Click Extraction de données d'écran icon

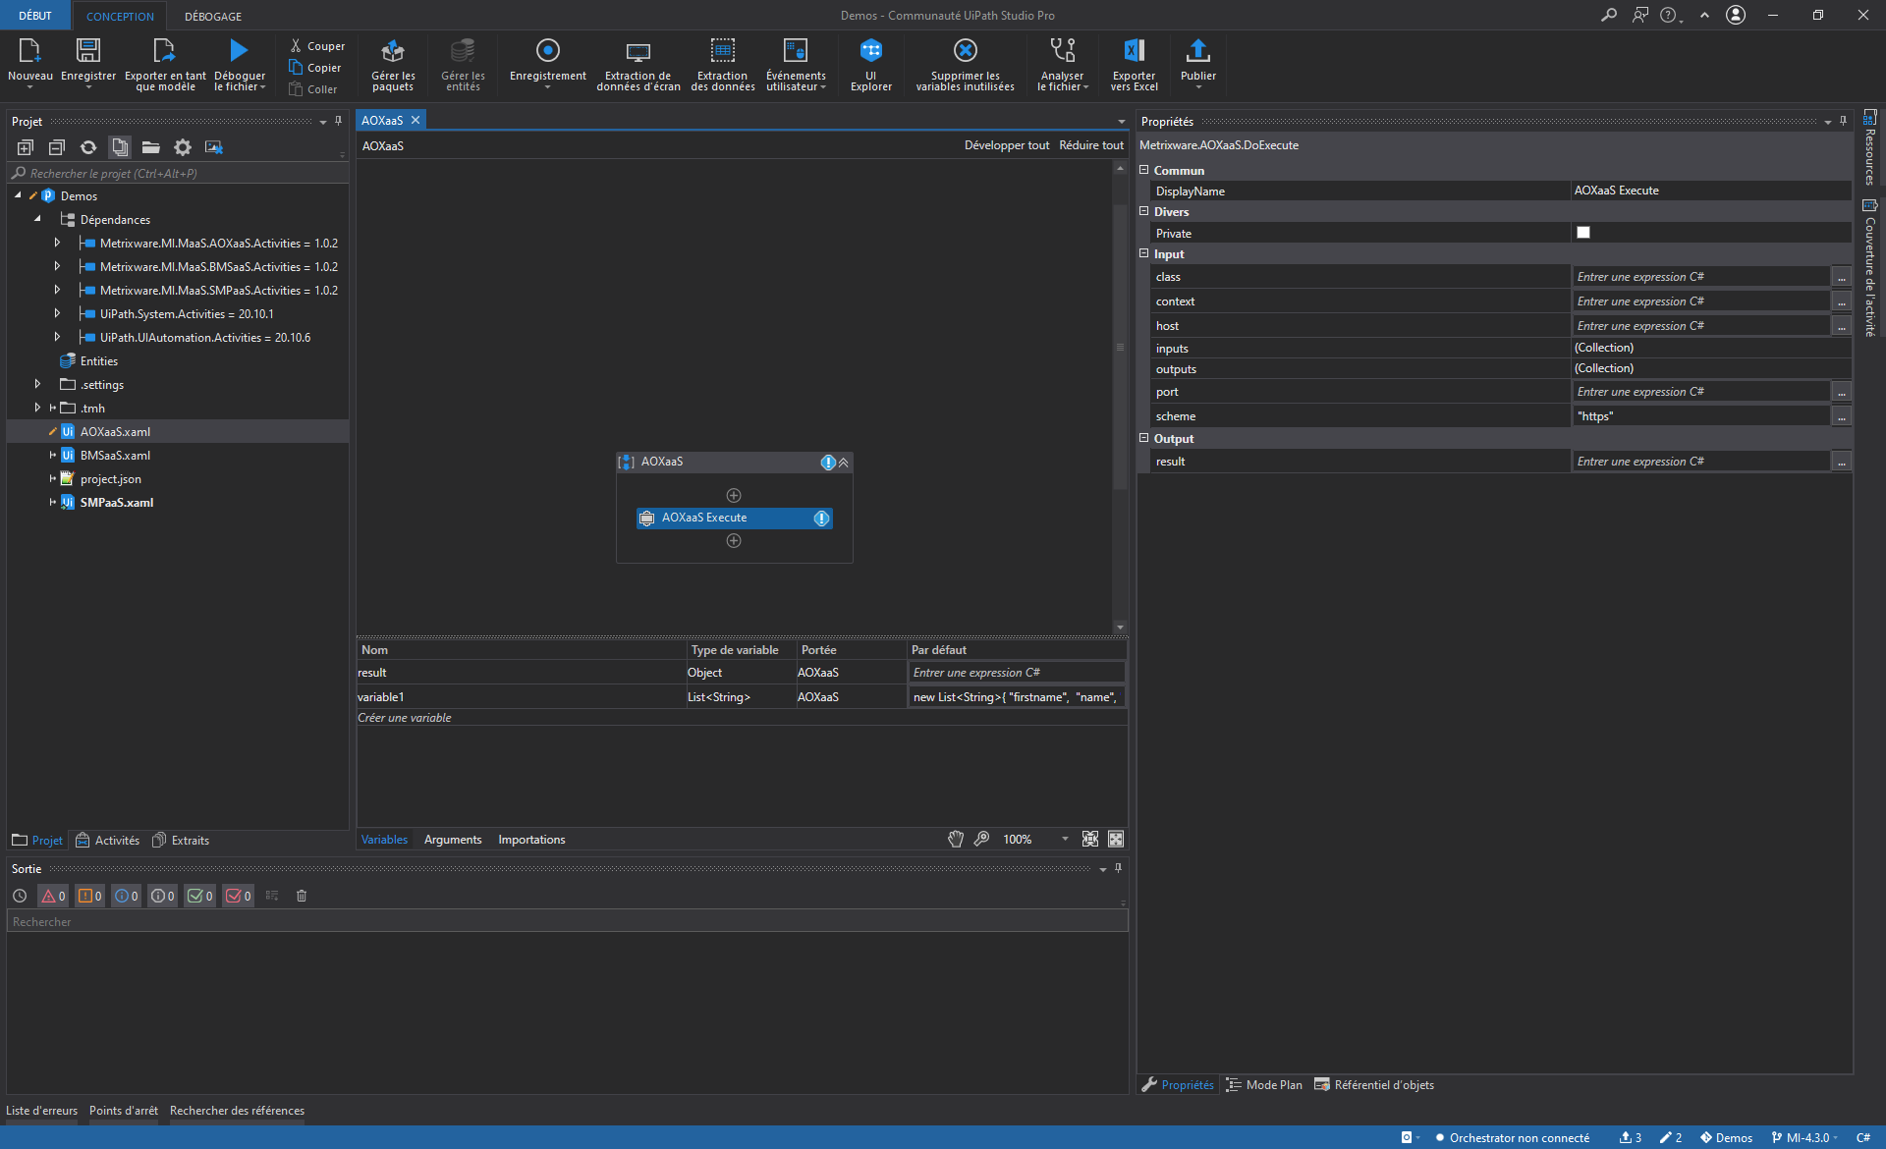point(638,51)
